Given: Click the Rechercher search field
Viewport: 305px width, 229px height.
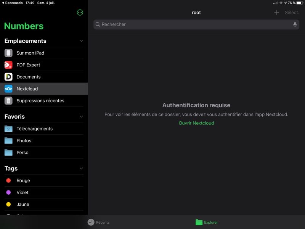Looking at the screenshot, I should coord(193,24).
